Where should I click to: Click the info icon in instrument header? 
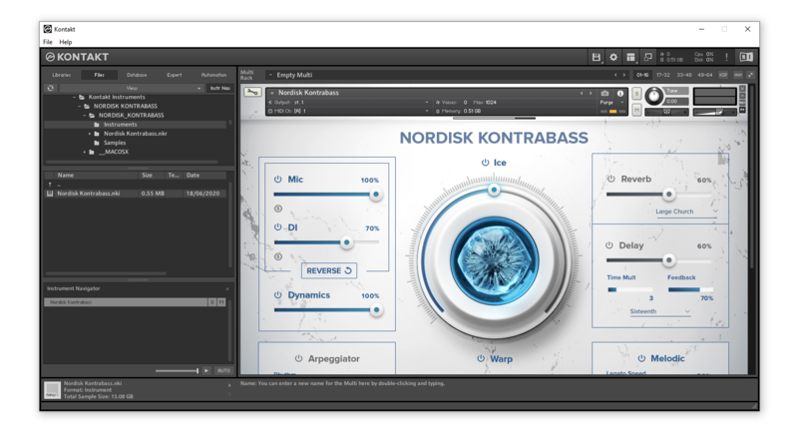(620, 93)
